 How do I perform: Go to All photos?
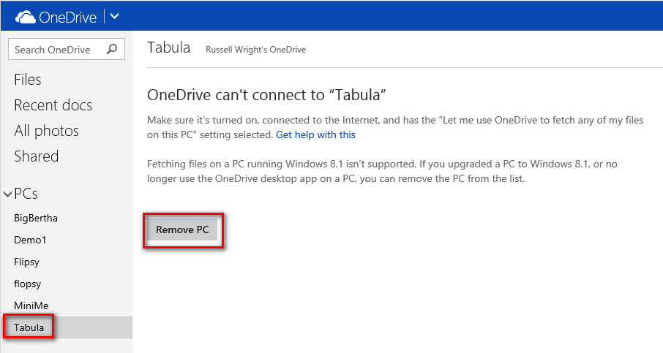tap(46, 131)
